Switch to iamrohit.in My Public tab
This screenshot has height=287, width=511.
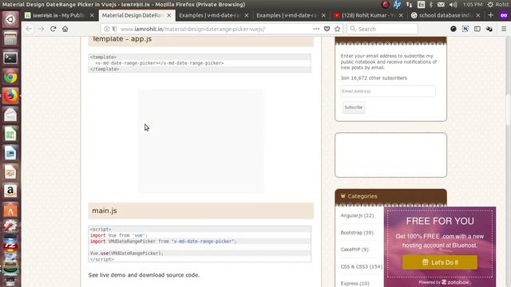click(58, 15)
